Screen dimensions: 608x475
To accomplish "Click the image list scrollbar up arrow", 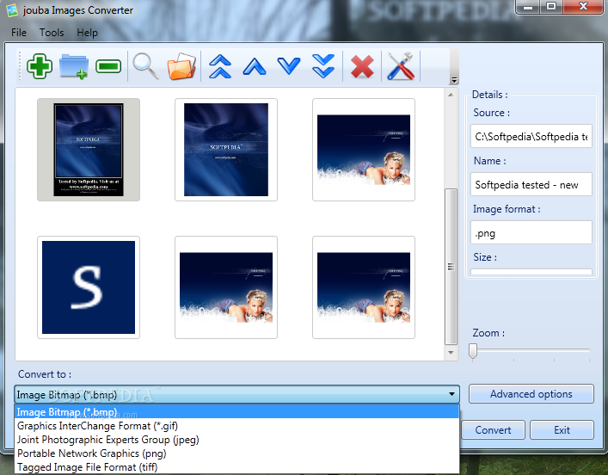I will [x=451, y=95].
